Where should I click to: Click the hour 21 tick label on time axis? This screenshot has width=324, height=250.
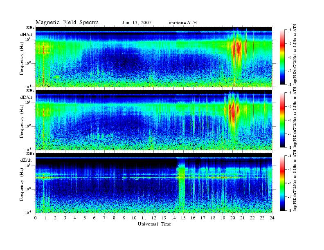242,218
